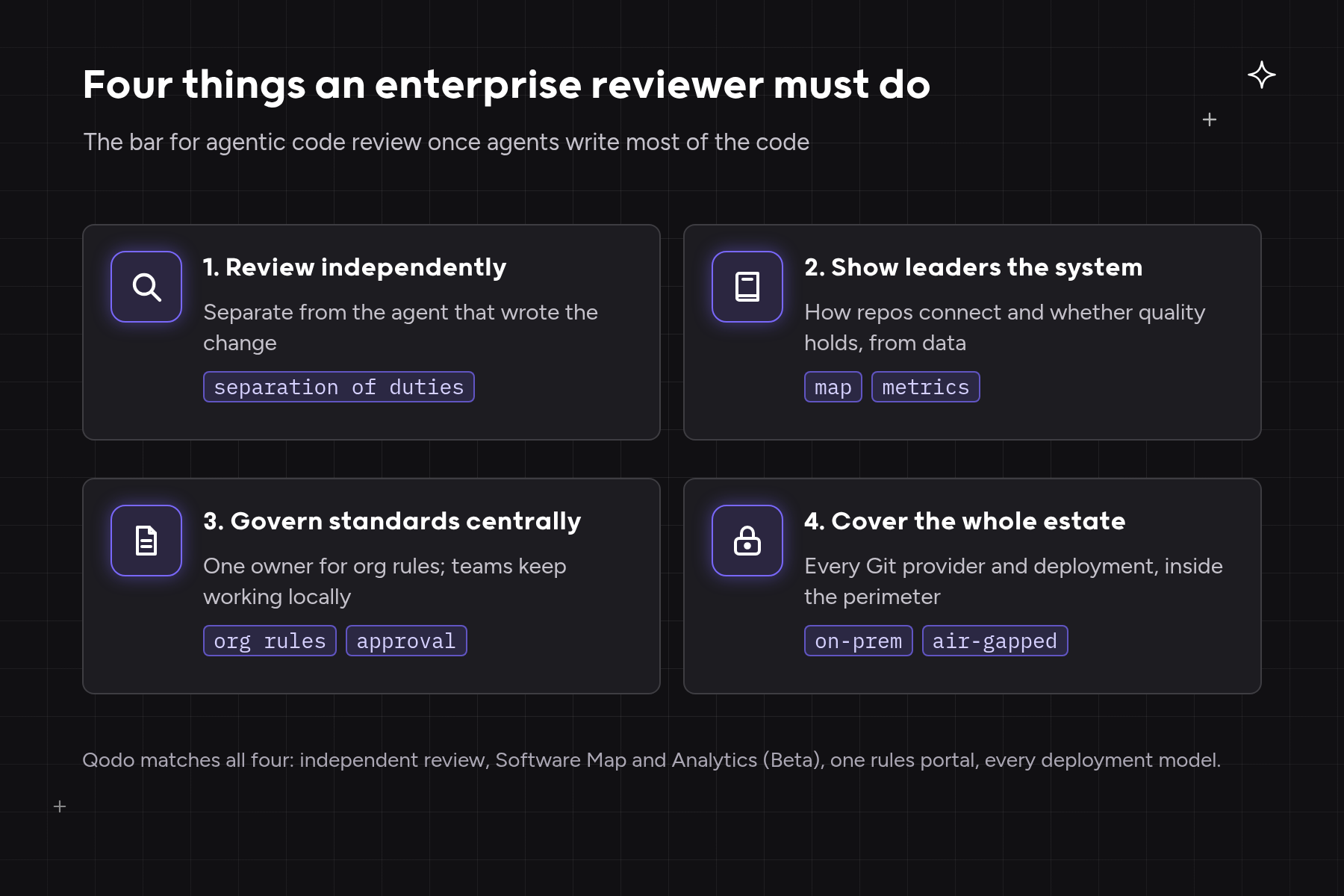Click the four-point sparkle icon at top right
Image resolution: width=1344 pixels, height=896 pixels.
[1262, 75]
